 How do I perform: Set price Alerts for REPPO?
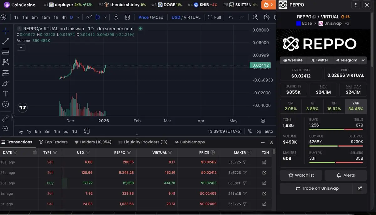[x=346, y=175]
